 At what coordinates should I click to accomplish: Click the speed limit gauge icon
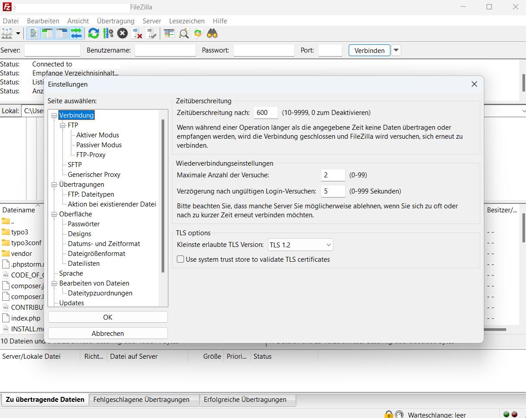click(x=399, y=414)
